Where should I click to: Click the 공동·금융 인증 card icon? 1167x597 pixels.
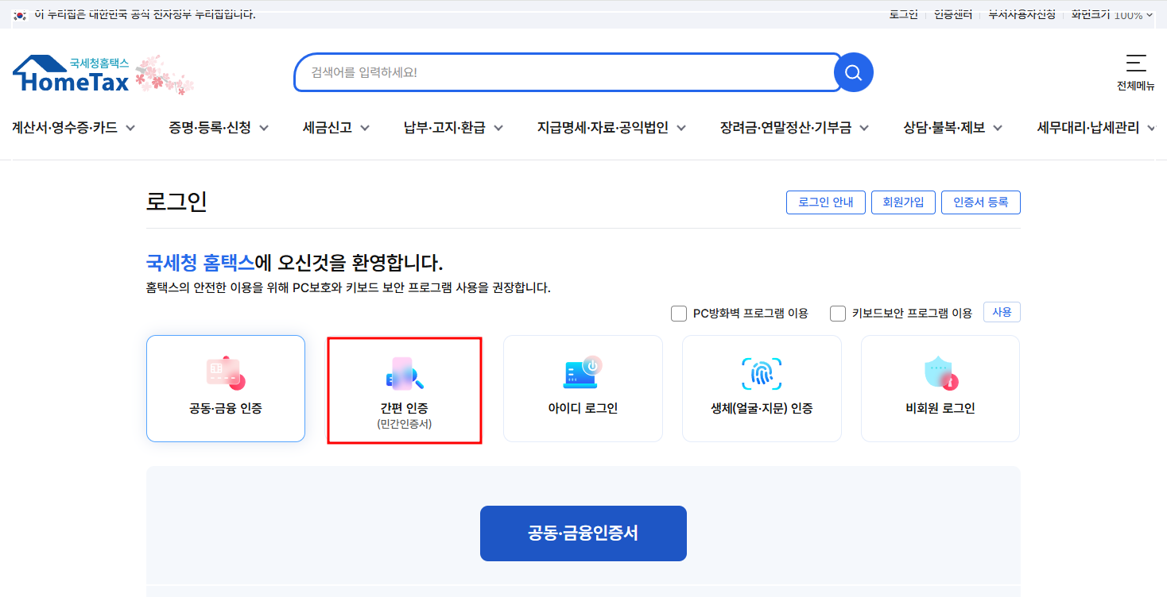(226, 373)
